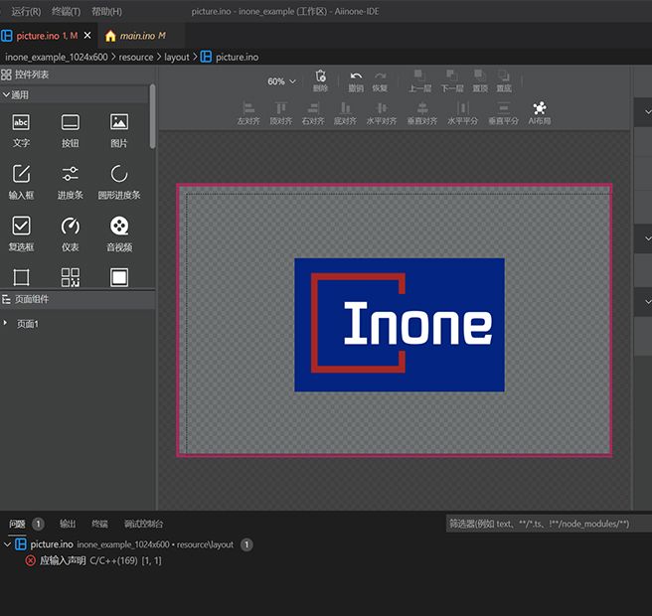Toggle the top chevron in right panel
Screen dimensions: 652x616
[x=647, y=112]
